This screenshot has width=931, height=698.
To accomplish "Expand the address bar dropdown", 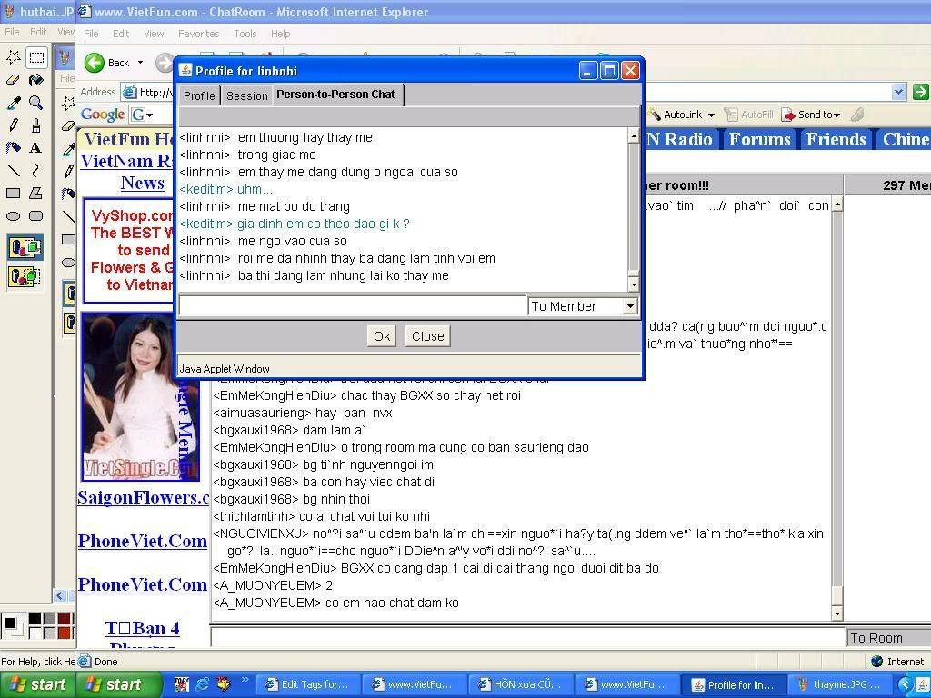I will coord(899,92).
